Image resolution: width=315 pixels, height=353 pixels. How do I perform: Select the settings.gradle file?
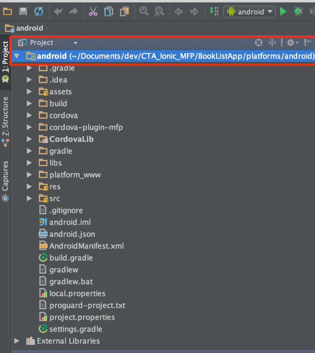point(76,329)
